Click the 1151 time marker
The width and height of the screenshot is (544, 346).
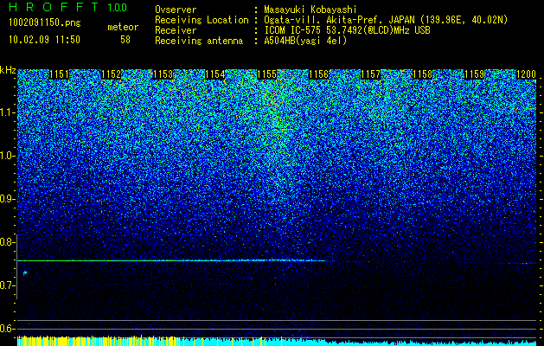click(60, 74)
